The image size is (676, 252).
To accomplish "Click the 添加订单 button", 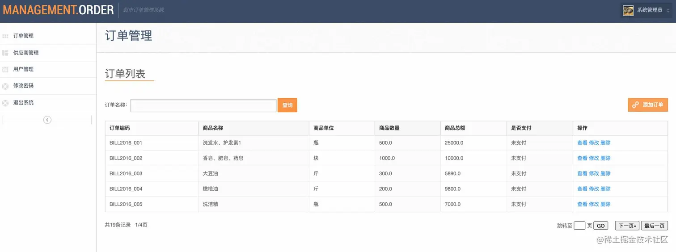I will click(x=648, y=105).
